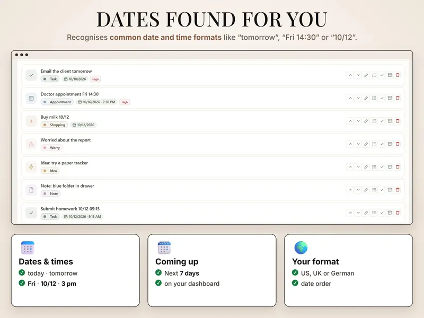424x318 pixels.
Task: Move 'Submit homework 10/12 09:15' down with its chevron
Action: [x=358, y=213]
